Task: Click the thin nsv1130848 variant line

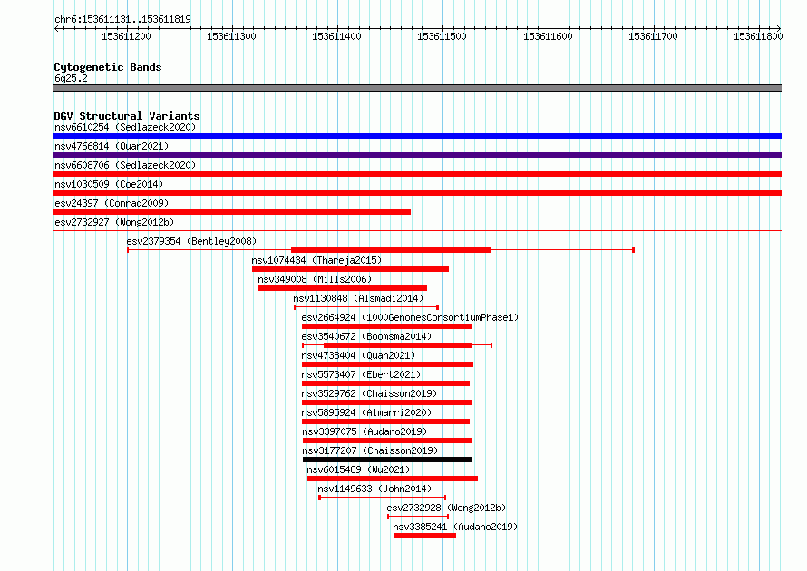Action: coord(366,307)
